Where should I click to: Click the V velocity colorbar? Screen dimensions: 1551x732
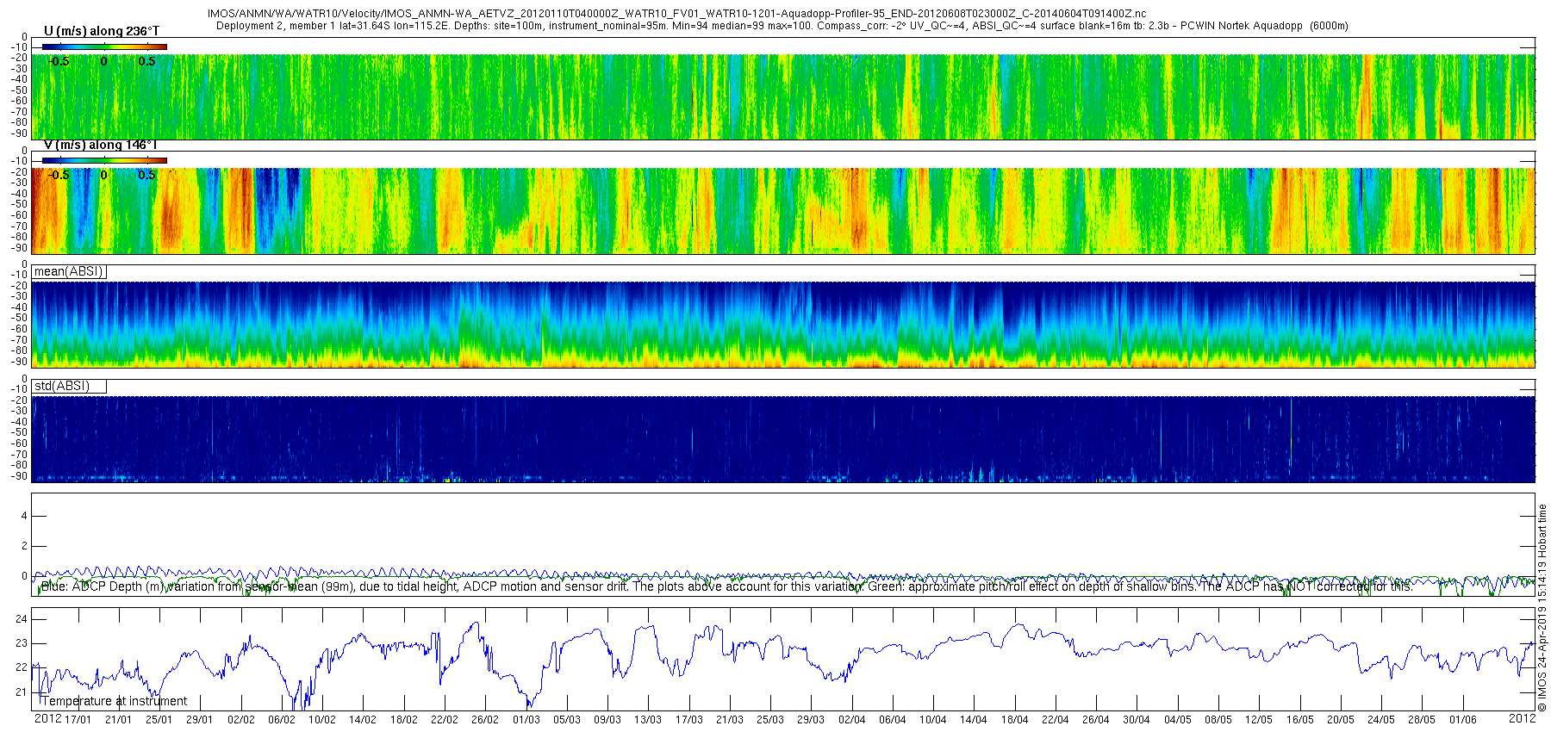pos(104,160)
